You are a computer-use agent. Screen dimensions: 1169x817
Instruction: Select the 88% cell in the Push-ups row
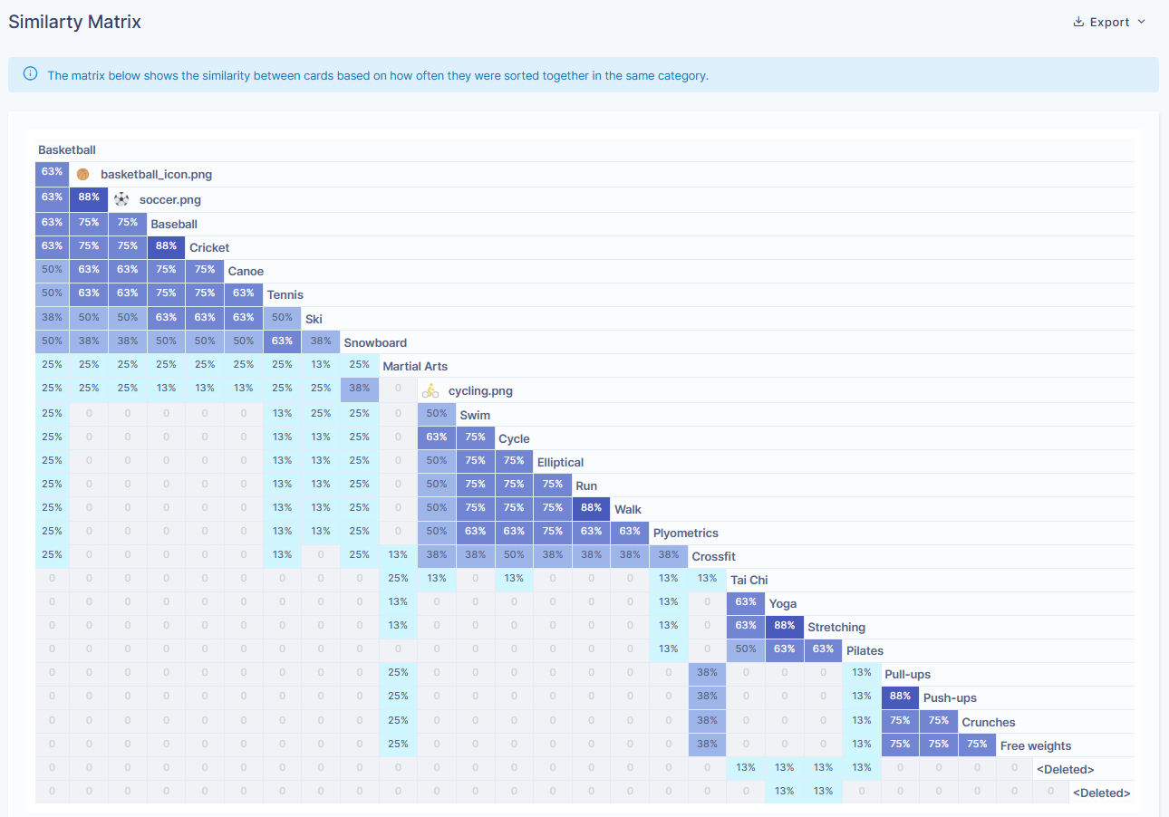click(900, 697)
